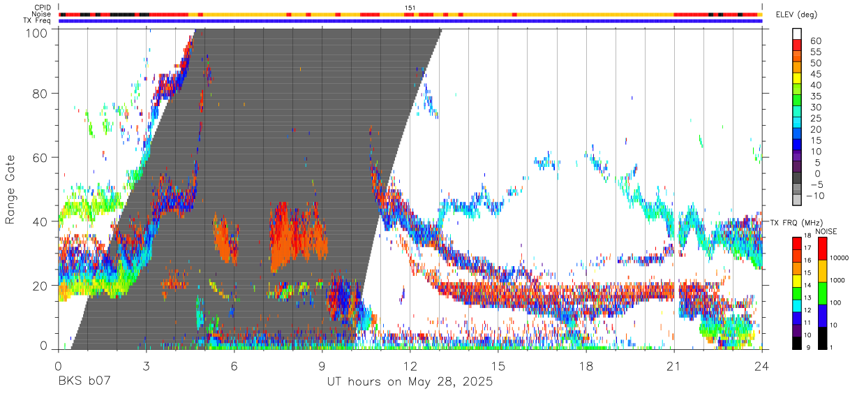Viewport: 857px width, 396px height.
Task: Click range gate axis label 80
Action: [x=40, y=93]
